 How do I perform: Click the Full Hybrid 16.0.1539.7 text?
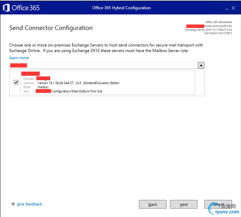218,33
